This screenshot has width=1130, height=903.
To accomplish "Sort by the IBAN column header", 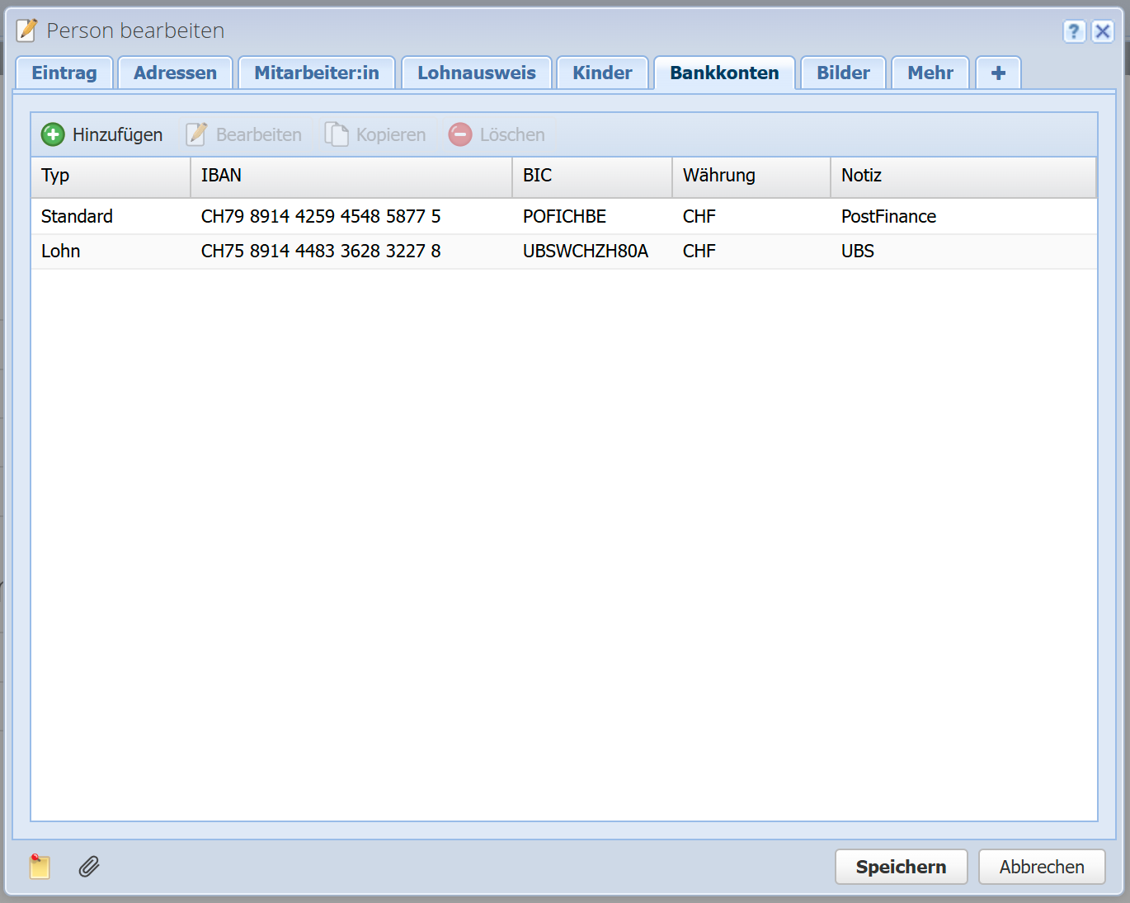I will click(351, 176).
